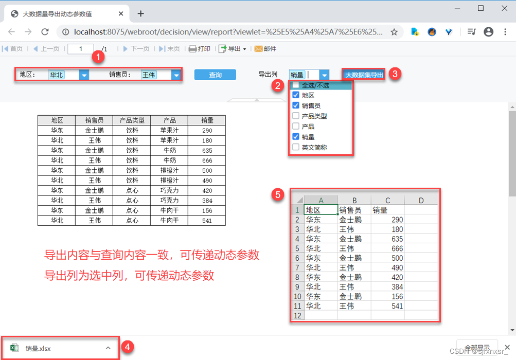Open the 销售员 dropdown arrow
The height and width of the screenshot is (360, 516).
176,75
